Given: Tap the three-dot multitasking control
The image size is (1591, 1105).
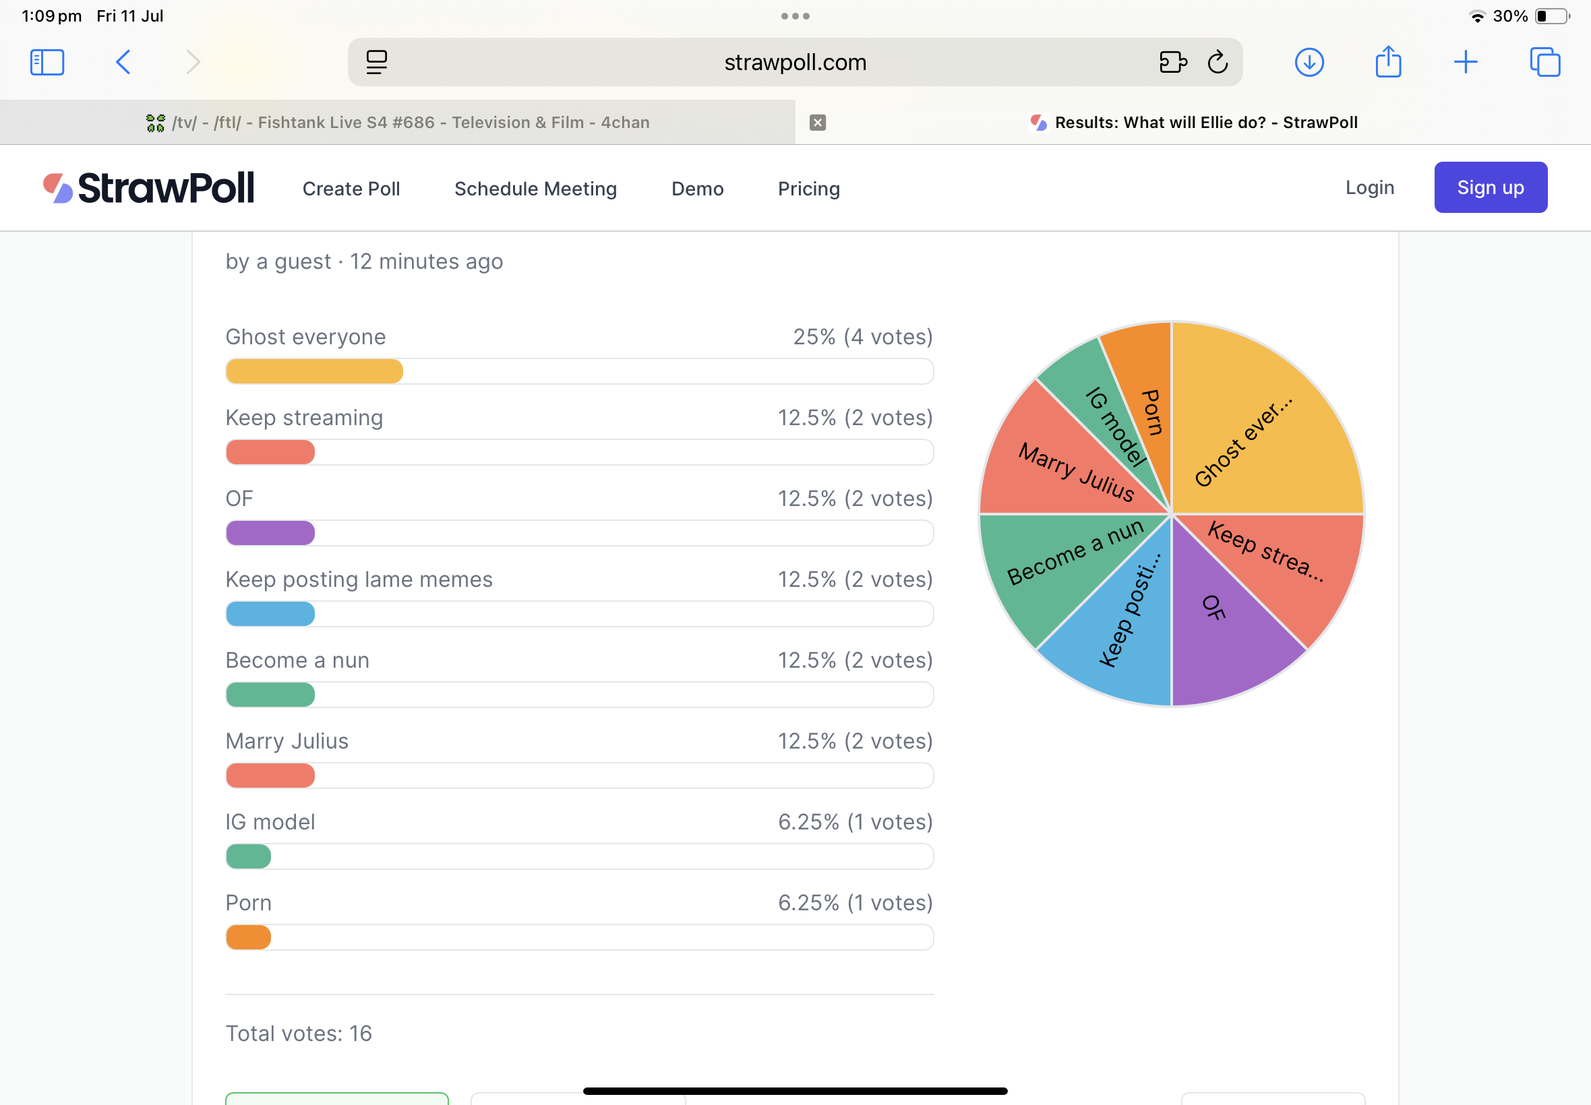Looking at the screenshot, I should pos(795,16).
